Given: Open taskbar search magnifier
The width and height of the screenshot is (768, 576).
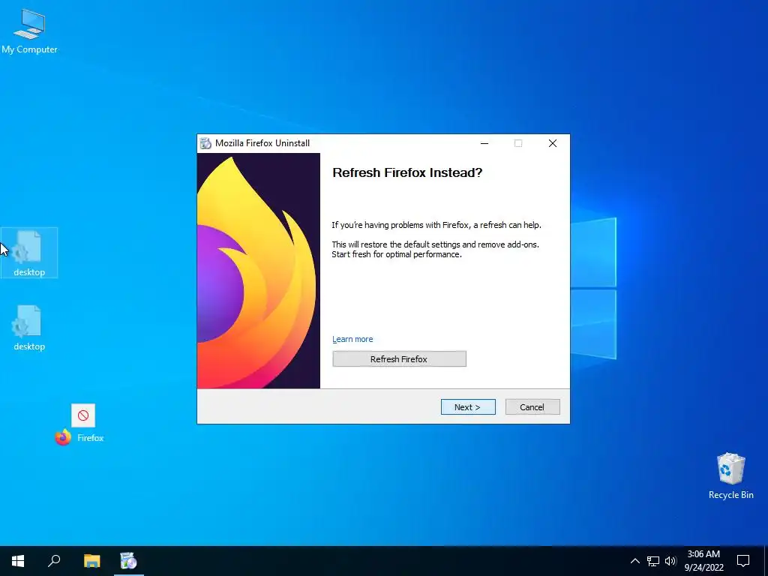Looking at the screenshot, I should [x=54, y=561].
